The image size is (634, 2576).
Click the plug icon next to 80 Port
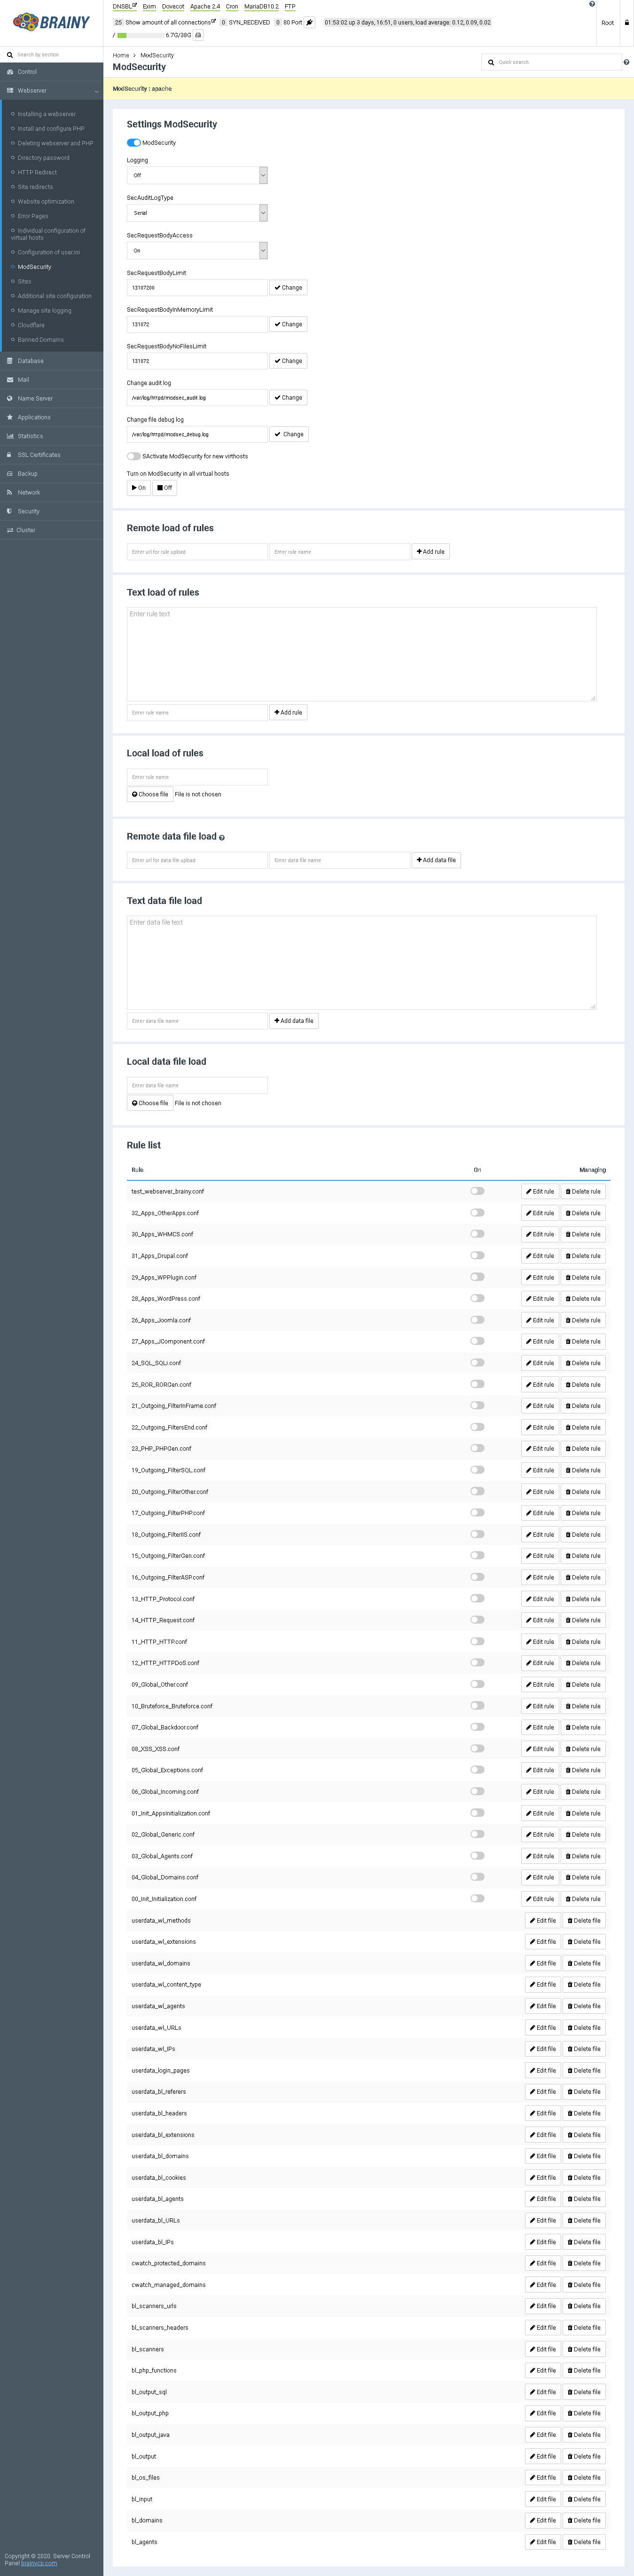pos(310,22)
